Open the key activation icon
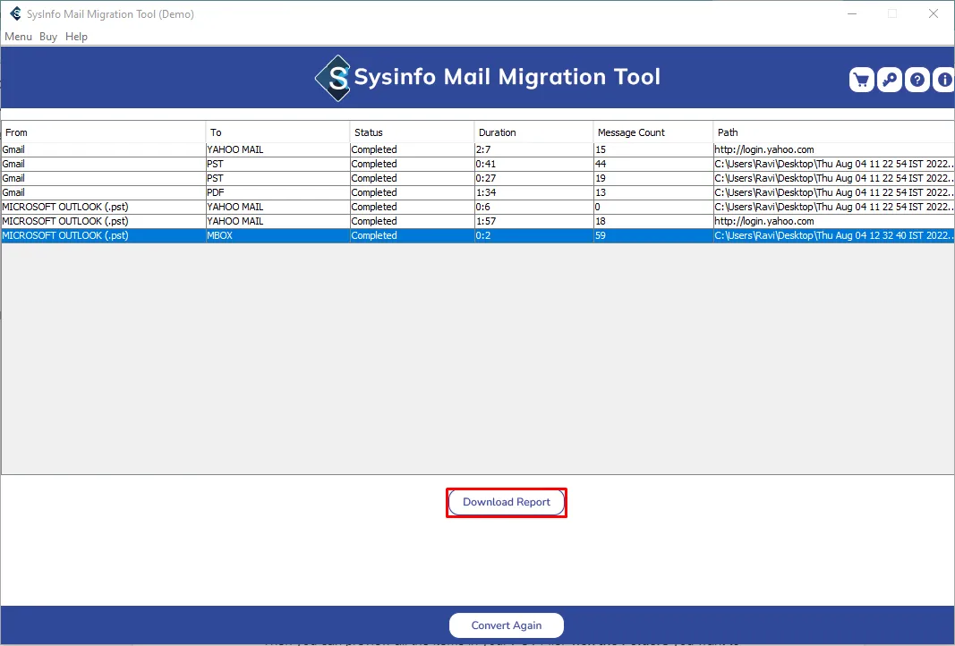 point(889,80)
